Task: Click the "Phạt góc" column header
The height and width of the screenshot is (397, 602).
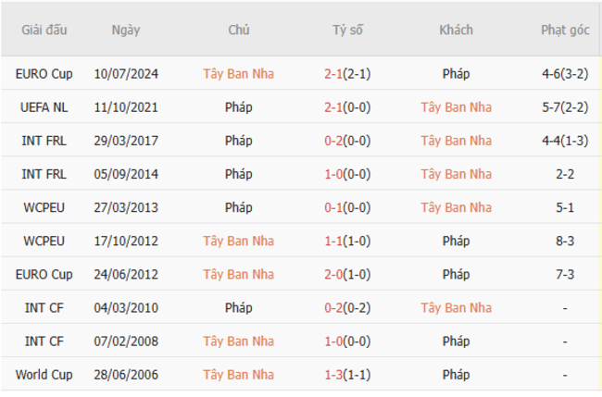Action: click(x=565, y=30)
